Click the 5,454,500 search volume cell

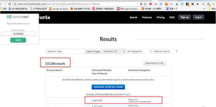pos(97,101)
